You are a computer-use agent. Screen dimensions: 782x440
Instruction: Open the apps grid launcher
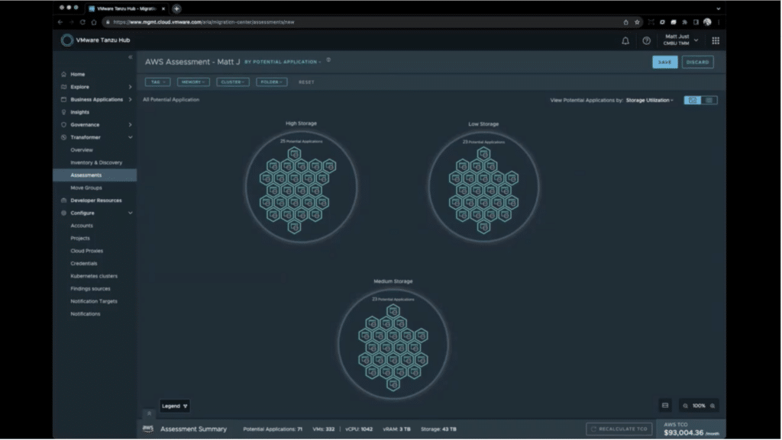click(x=716, y=41)
